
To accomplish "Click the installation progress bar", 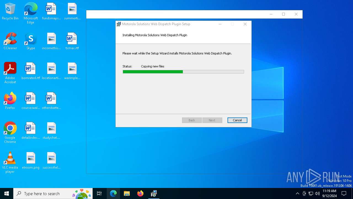I will point(183,72).
